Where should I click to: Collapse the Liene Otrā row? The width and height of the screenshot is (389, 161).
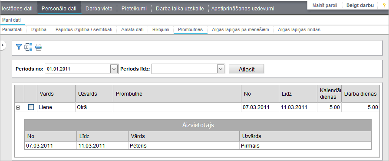(18, 108)
